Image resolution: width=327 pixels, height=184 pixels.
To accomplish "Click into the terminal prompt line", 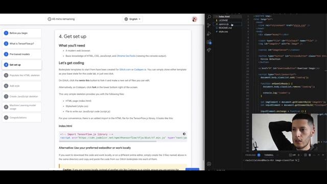I will [x=272, y=160].
